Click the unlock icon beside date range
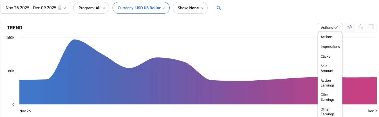The height and width of the screenshot is (117, 379). pos(60,8)
